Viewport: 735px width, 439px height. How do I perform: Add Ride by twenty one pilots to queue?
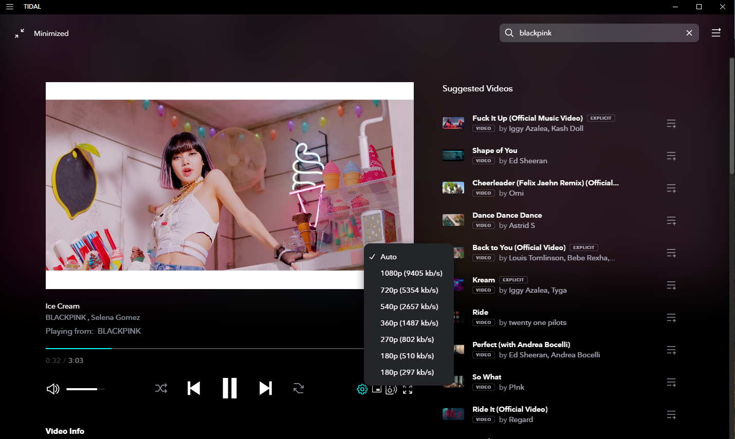pyautogui.click(x=671, y=318)
